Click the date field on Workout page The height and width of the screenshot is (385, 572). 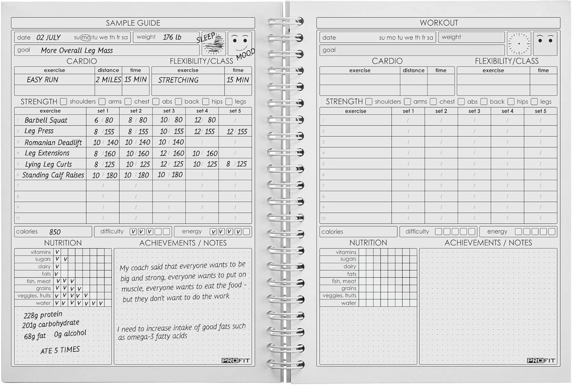tap(378, 37)
